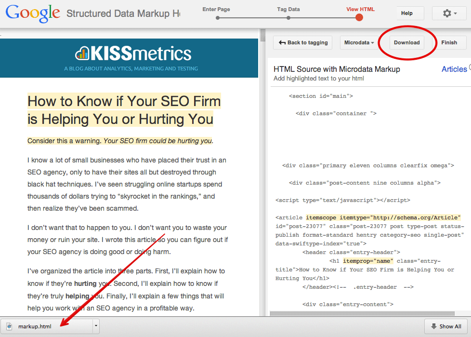Image resolution: width=471 pixels, height=337 pixels.
Task: Click the 'A blog about analytics' tagline
Action: click(x=131, y=68)
